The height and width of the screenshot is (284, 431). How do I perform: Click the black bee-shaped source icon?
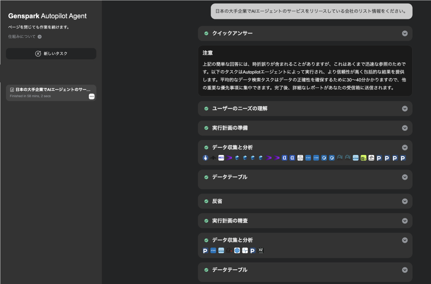click(213, 158)
